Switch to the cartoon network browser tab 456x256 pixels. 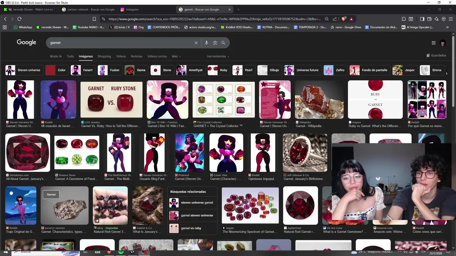click(x=88, y=10)
